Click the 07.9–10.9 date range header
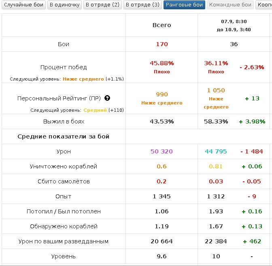 click(x=234, y=25)
